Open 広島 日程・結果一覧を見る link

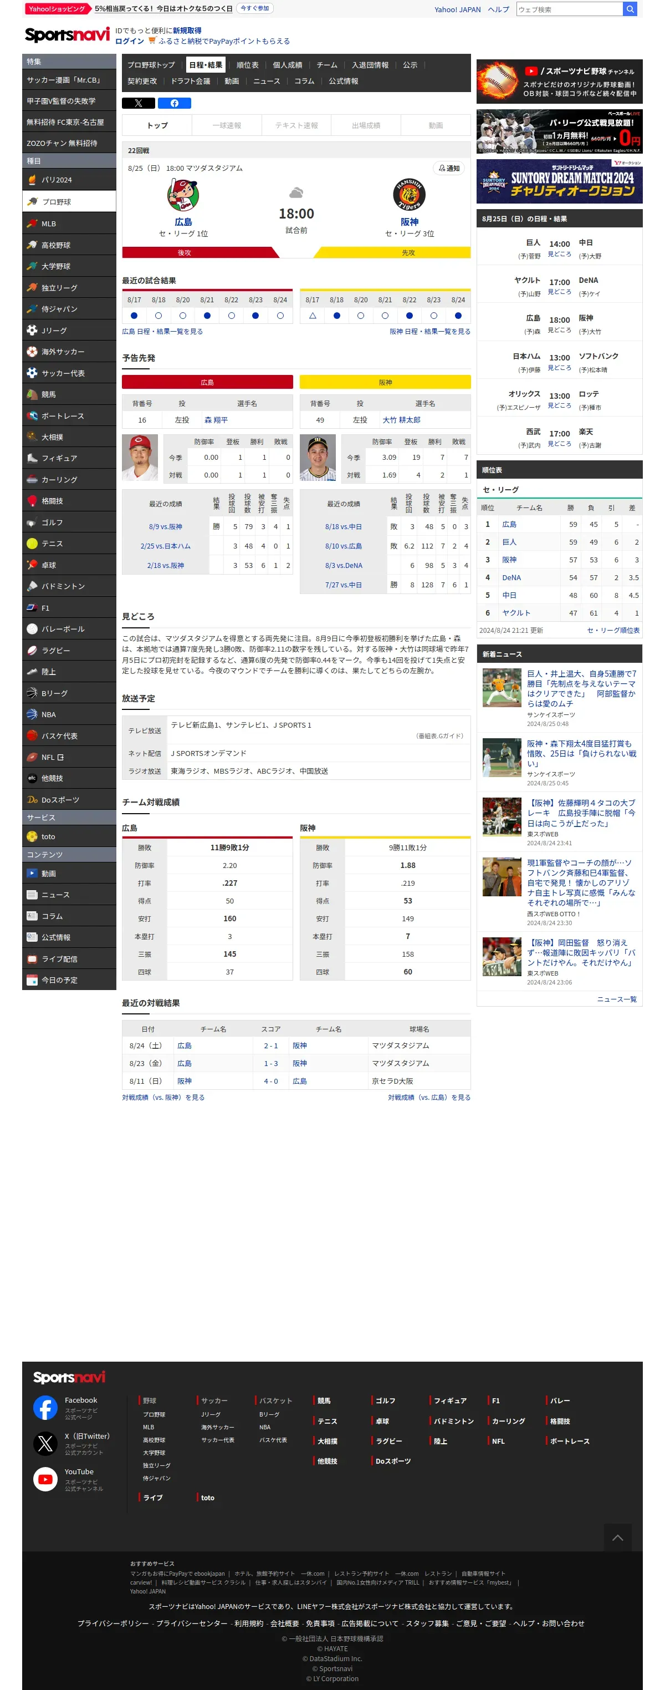tap(162, 331)
